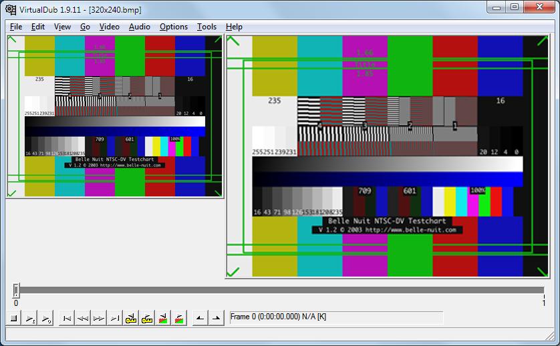Go to next key frame

pyautogui.click(x=147, y=318)
